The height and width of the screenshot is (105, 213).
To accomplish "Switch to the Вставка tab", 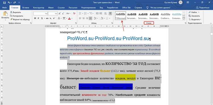I will pos(26,8).
